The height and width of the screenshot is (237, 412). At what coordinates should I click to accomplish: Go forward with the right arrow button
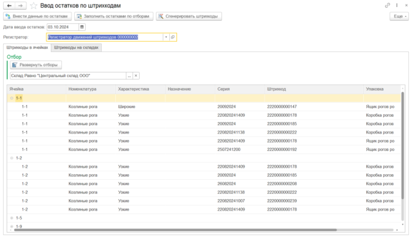tap(21, 6)
